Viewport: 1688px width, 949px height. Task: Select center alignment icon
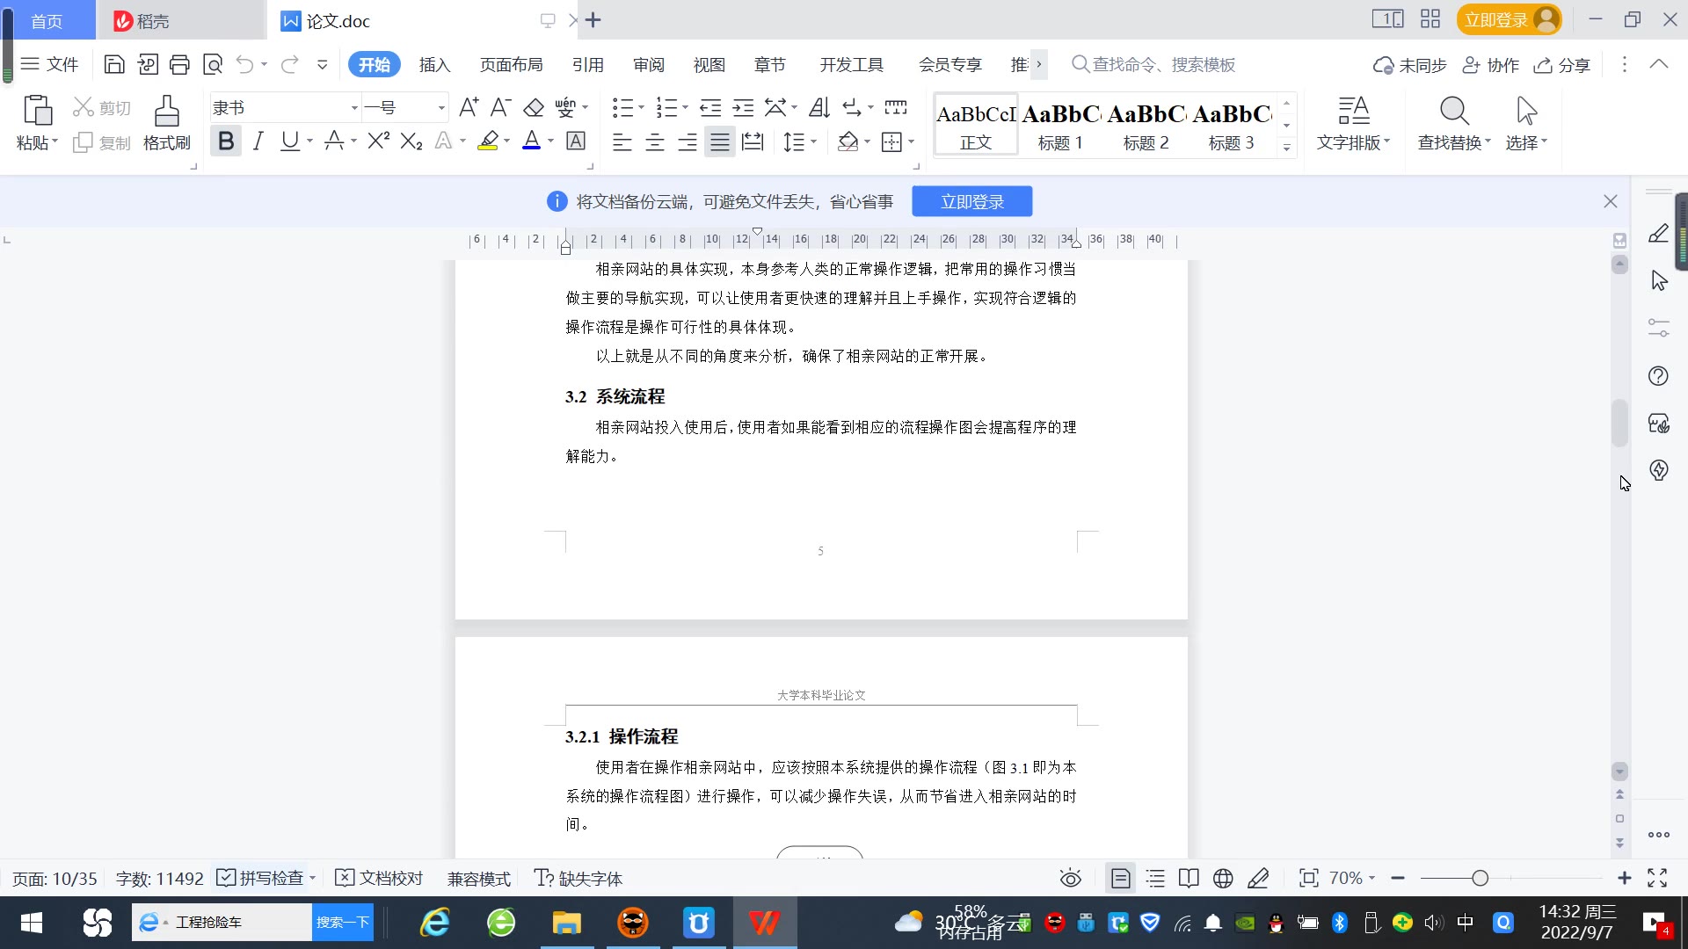655,142
